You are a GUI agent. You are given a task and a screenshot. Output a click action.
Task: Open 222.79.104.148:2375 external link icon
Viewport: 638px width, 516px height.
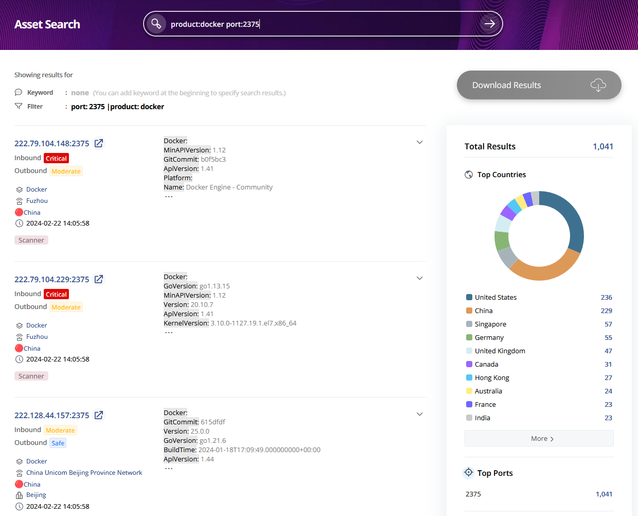(99, 143)
